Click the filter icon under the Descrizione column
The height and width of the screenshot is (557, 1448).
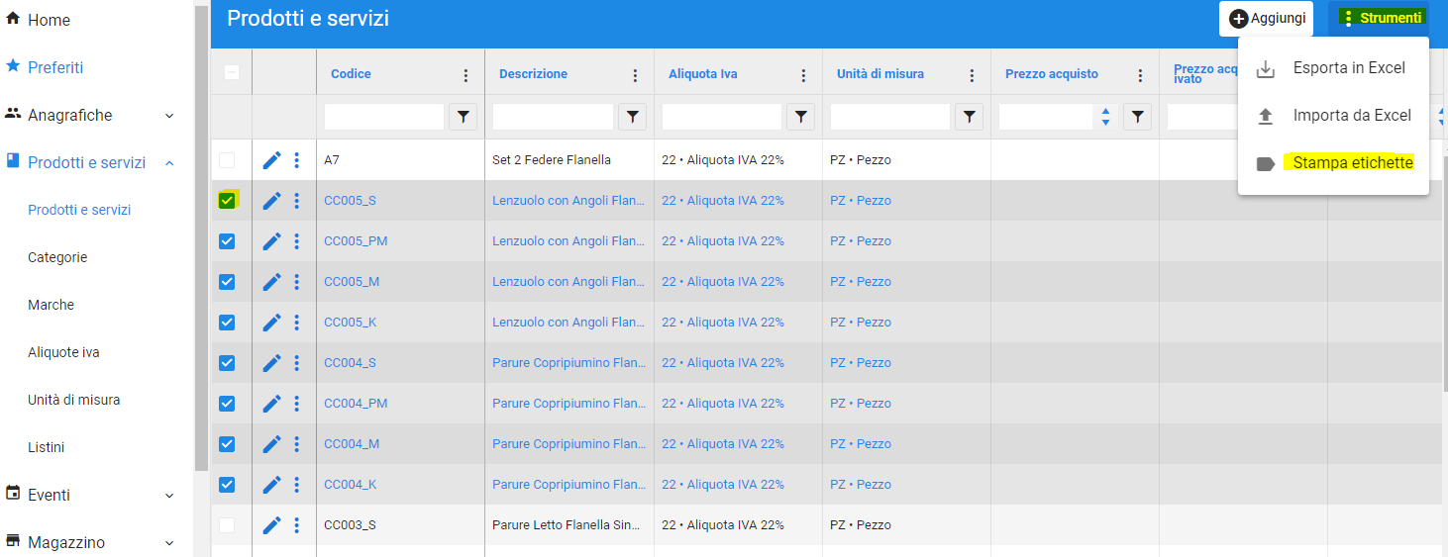pos(632,117)
